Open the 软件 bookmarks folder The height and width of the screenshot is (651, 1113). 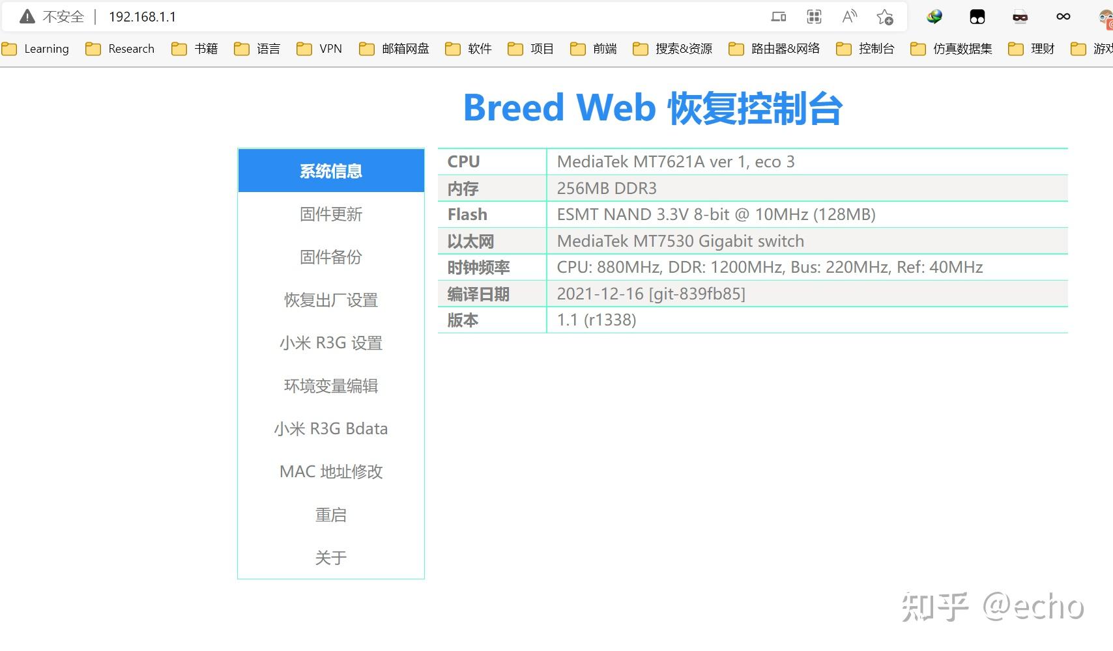(x=468, y=49)
